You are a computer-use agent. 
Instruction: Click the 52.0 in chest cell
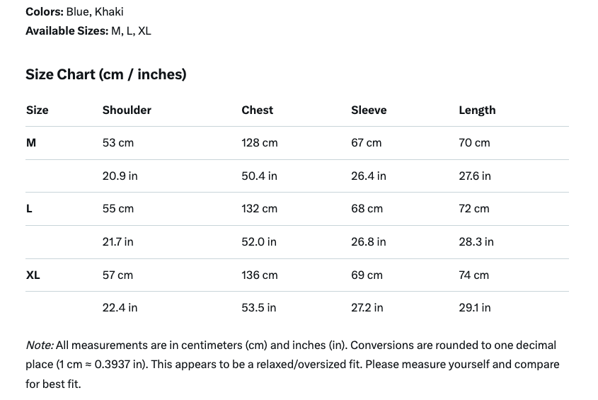point(259,241)
